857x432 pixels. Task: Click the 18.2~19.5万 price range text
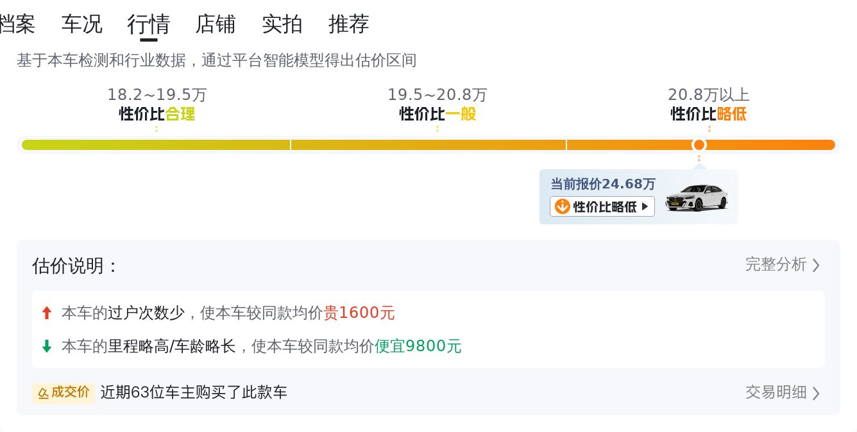(x=157, y=95)
